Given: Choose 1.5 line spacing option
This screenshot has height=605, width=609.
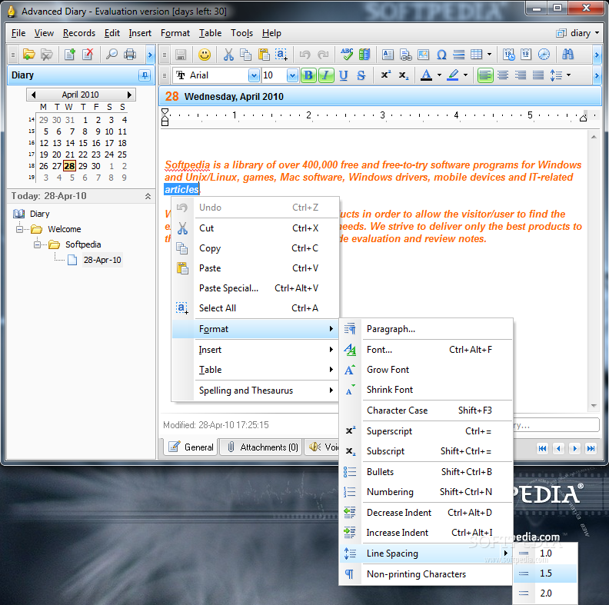Looking at the screenshot, I should click(545, 573).
